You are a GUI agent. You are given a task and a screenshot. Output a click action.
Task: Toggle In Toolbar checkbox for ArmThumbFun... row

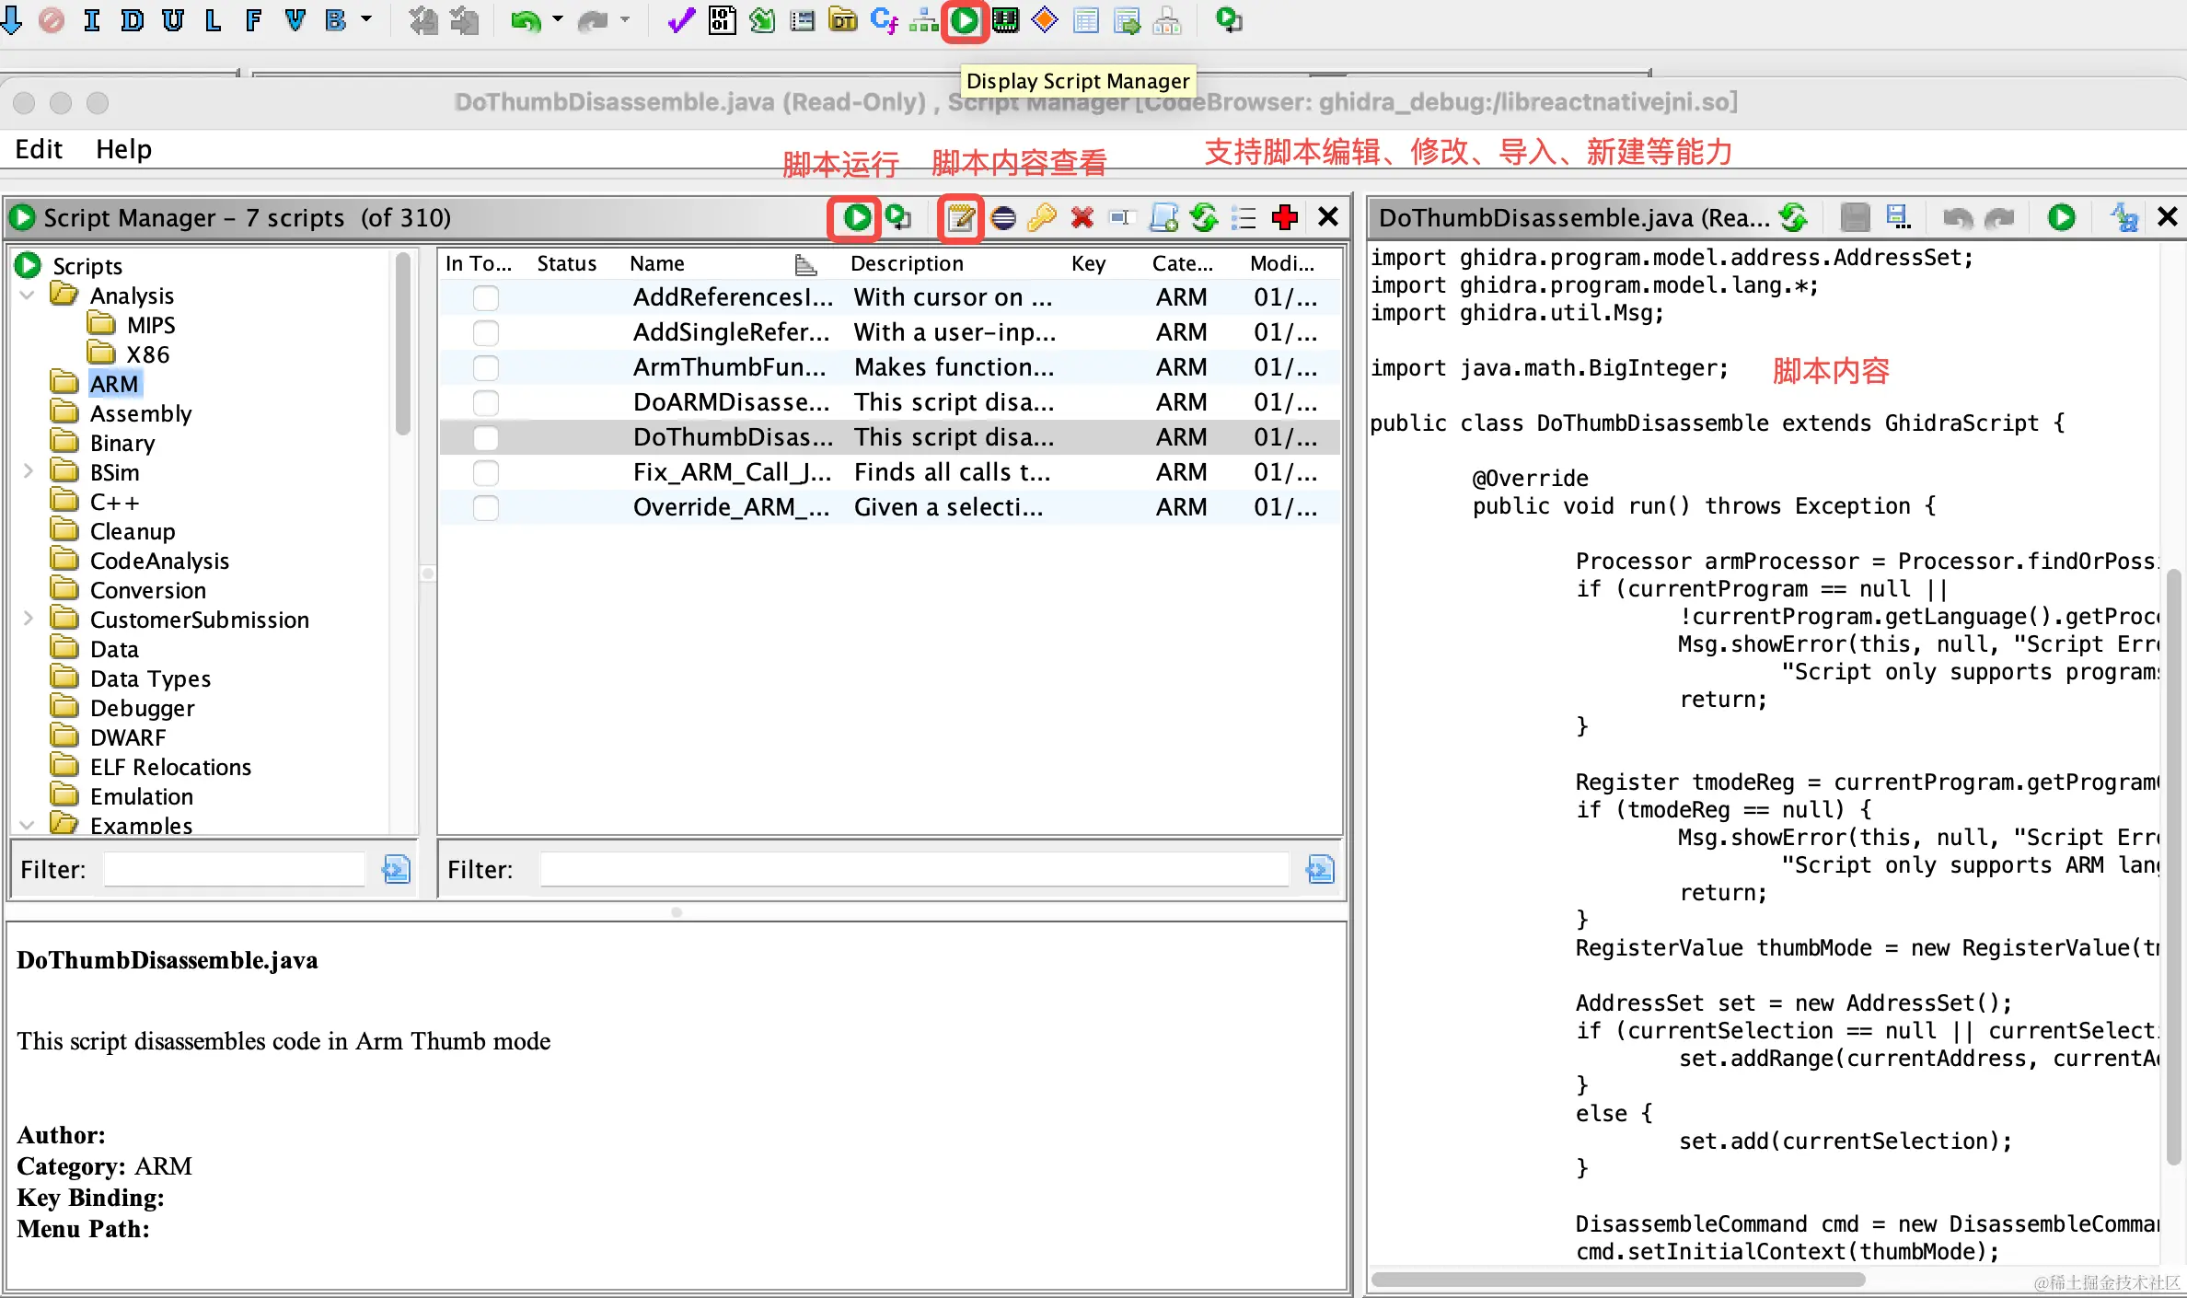tap(485, 367)
